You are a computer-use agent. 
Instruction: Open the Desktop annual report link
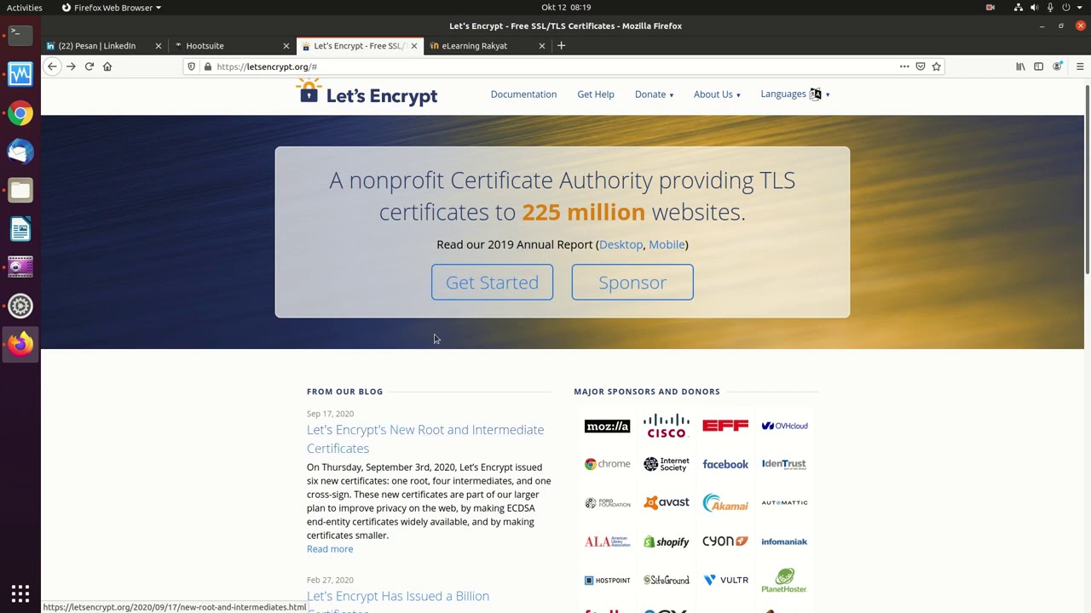[x=621, y=244]
